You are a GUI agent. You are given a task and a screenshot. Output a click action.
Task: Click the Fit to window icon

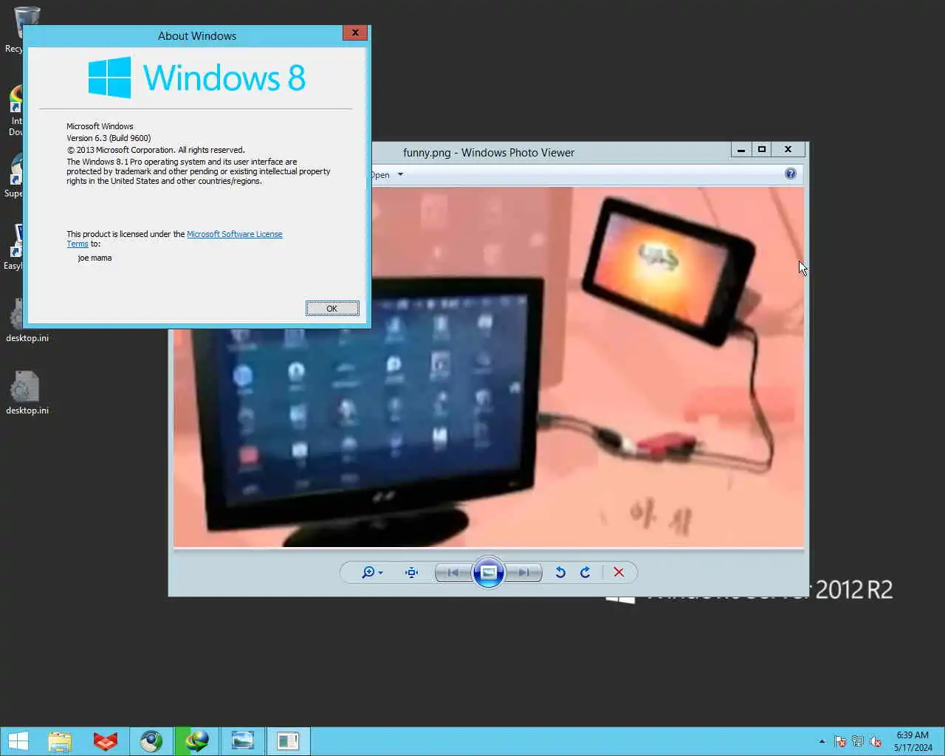click(x=411, y=572)
